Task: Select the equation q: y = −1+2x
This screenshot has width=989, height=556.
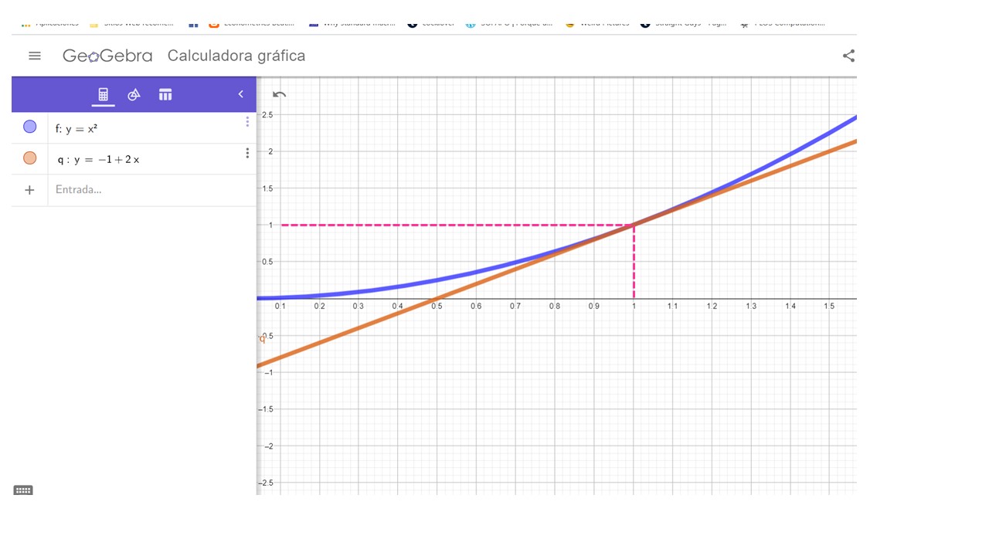Action: point(97,160)
